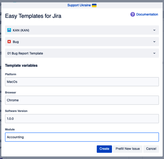This screenshot has width=164, height=159.
Task: Click the purple question mark help icon
Action: (x=133, y=14)
